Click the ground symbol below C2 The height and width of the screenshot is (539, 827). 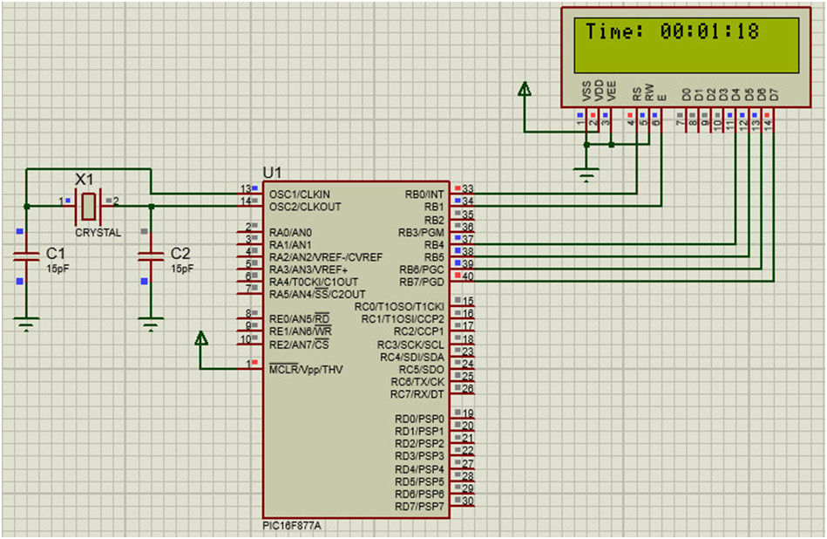pyautogui.click(x=152, y=326)
